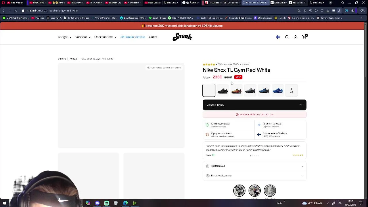Open the shopping cart icon
Screen dimensions: 368x207
[x=304, y=37]
